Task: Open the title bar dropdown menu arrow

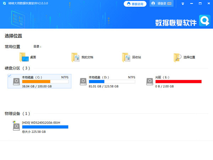Action: pyautogui.click(x=182, y=4)
